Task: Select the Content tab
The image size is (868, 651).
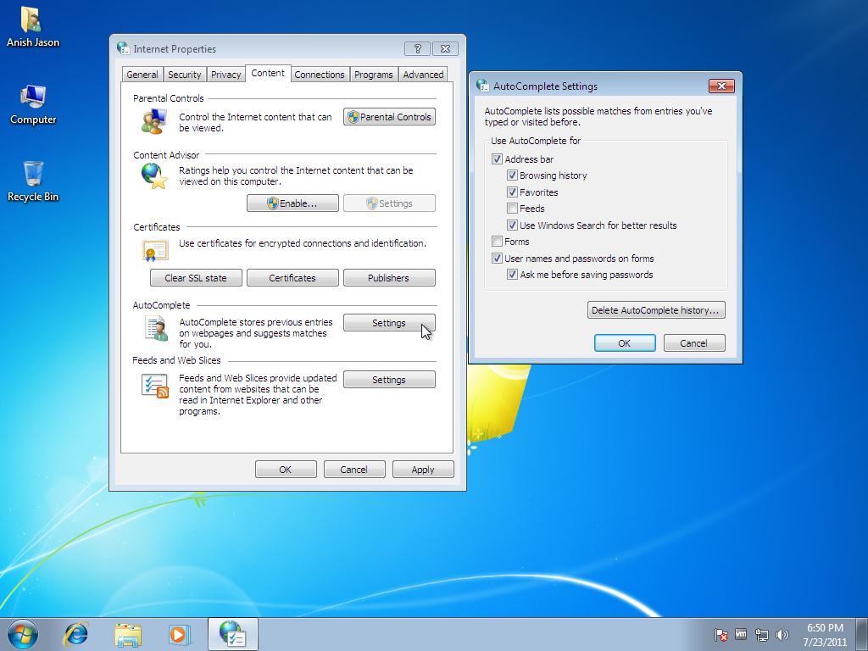Action: pyautogui.click(x=268, y=73)
